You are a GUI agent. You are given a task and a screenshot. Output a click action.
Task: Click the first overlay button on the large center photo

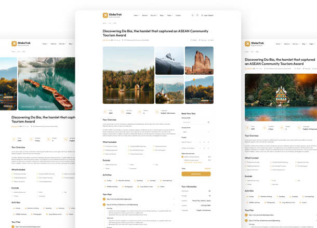[113, 100]
